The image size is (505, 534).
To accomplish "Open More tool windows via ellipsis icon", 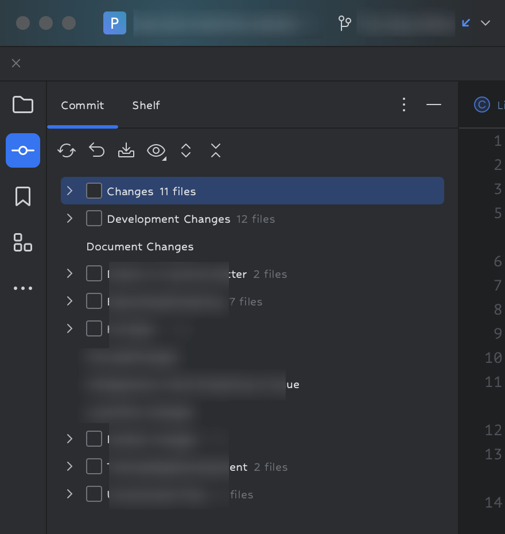I will [x=23, y=288].
